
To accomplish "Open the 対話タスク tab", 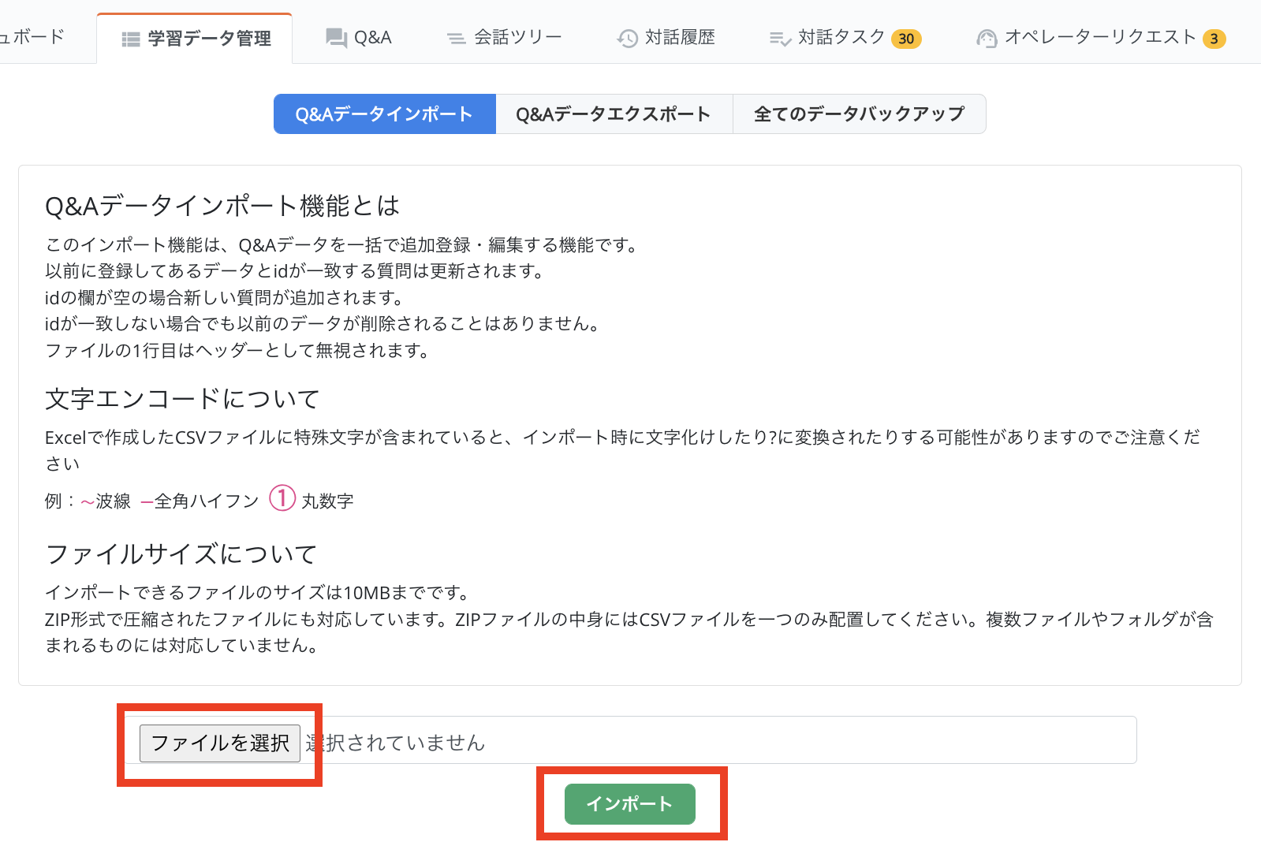I will click(x=841, y=38).
